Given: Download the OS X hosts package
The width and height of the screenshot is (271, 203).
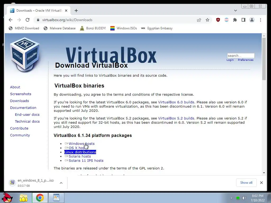Looking at the screenshot, I should (77, 148).
